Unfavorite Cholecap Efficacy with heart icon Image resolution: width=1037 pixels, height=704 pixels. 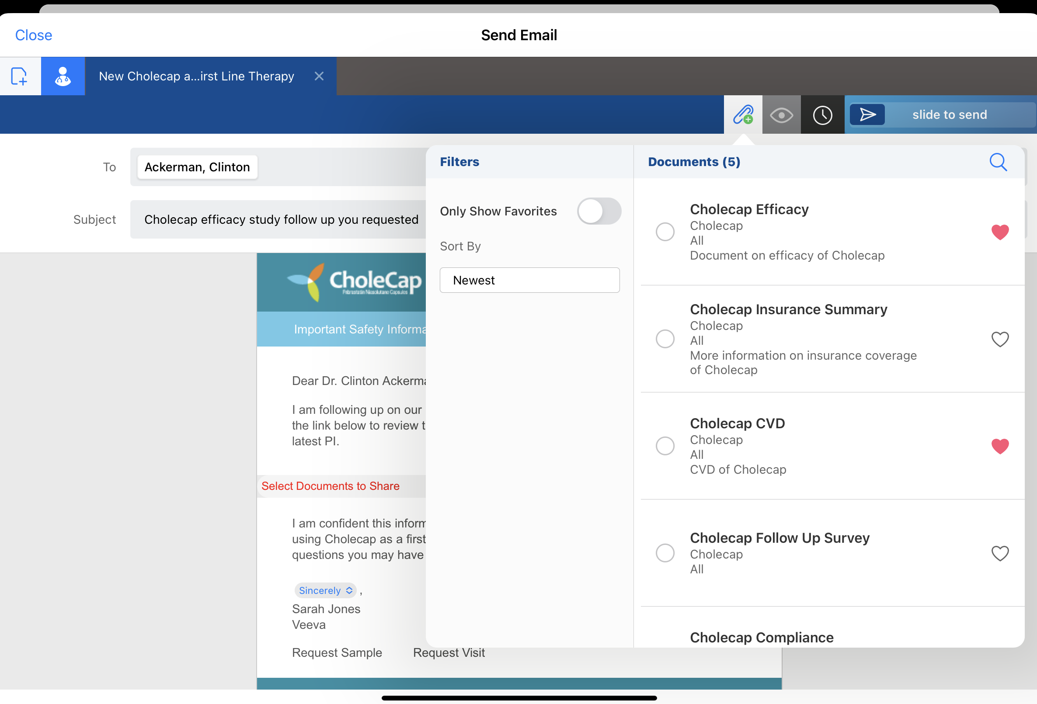click(x=999, y=232)
